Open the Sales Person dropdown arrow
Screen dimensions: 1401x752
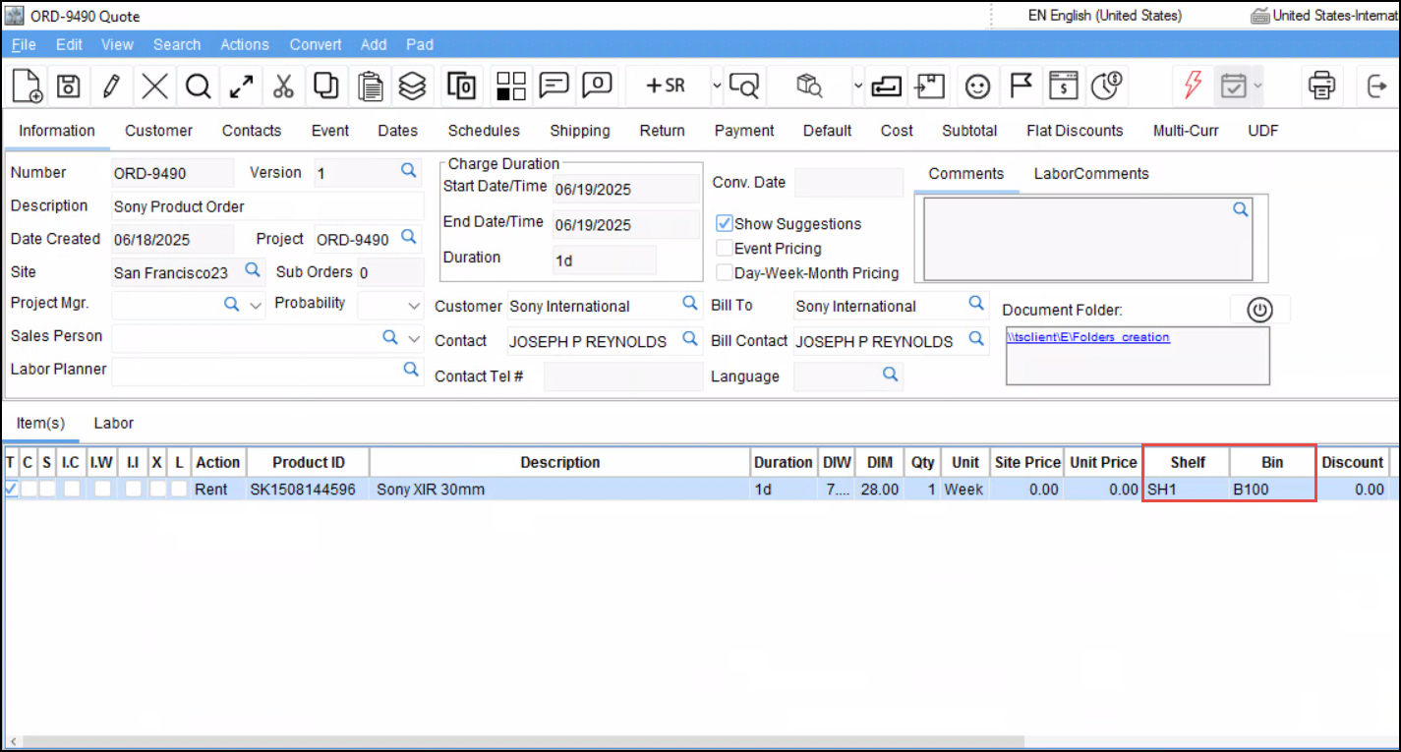[414, 338]
